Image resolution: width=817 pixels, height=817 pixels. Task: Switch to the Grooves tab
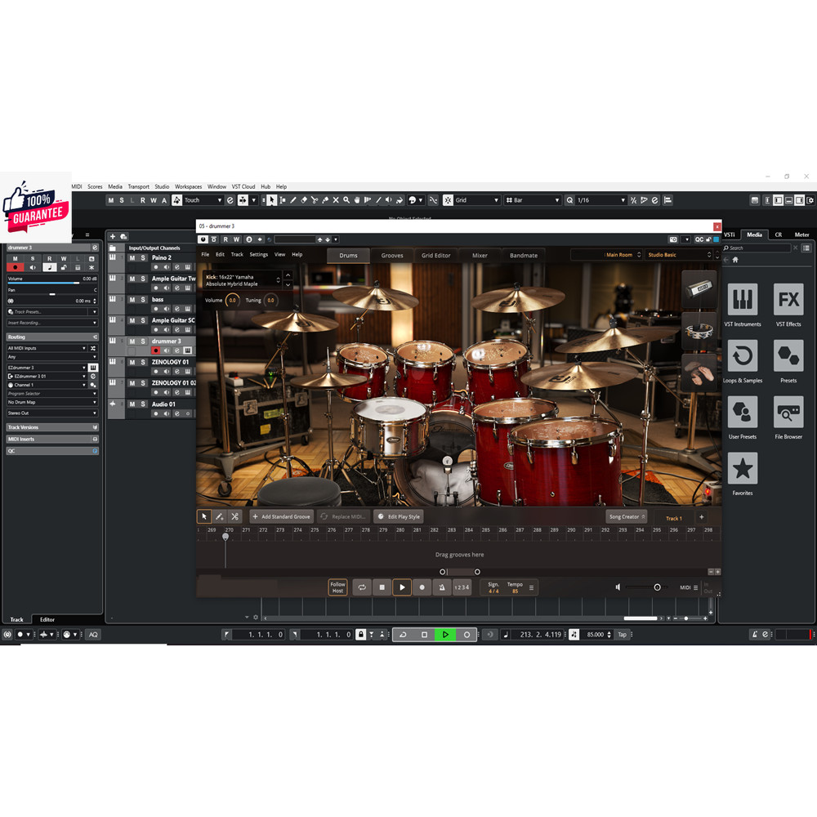[x=392, y=255]
